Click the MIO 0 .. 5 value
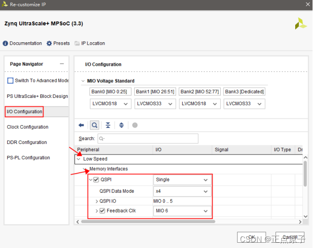Viewport: 313px width, 248px height. pos(163,201)
